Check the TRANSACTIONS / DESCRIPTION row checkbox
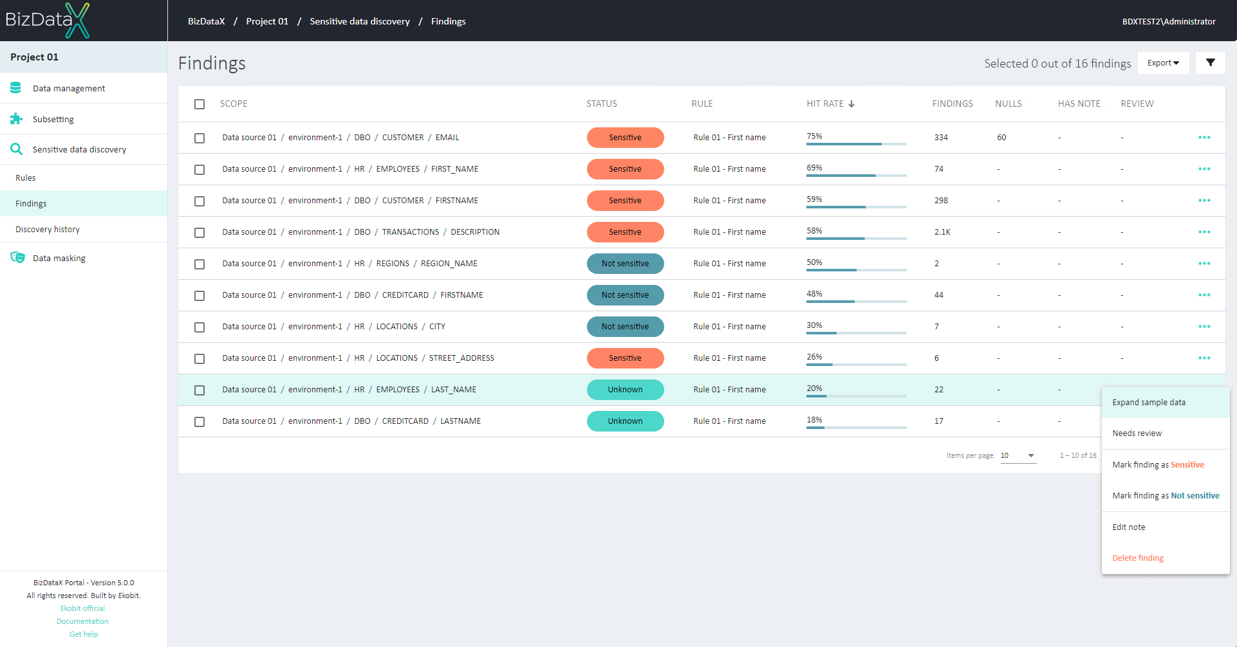 (200, 233)
